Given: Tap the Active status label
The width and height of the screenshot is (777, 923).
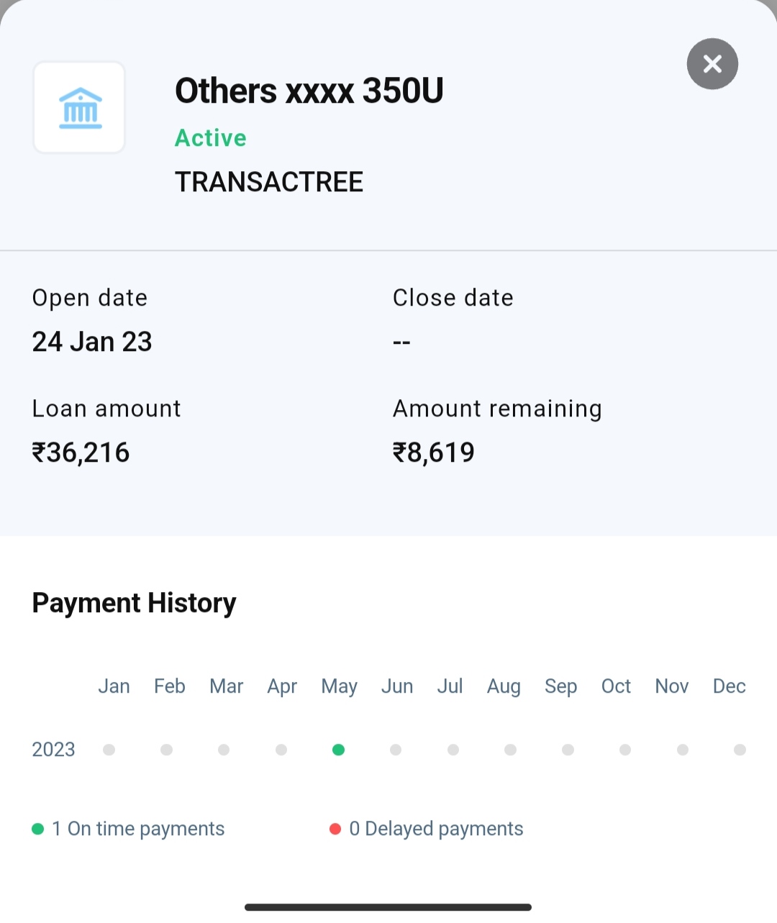Looking at the screenshot, I should coord(210,137).
